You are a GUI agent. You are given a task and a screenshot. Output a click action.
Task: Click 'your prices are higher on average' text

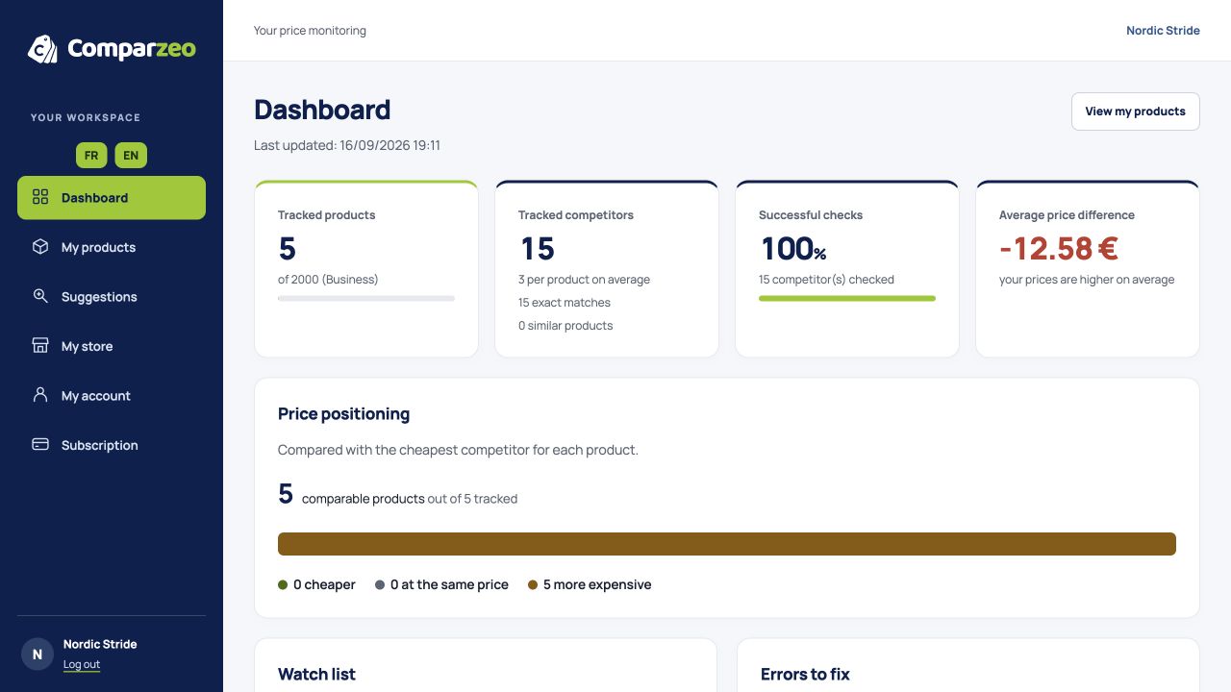1087,280
